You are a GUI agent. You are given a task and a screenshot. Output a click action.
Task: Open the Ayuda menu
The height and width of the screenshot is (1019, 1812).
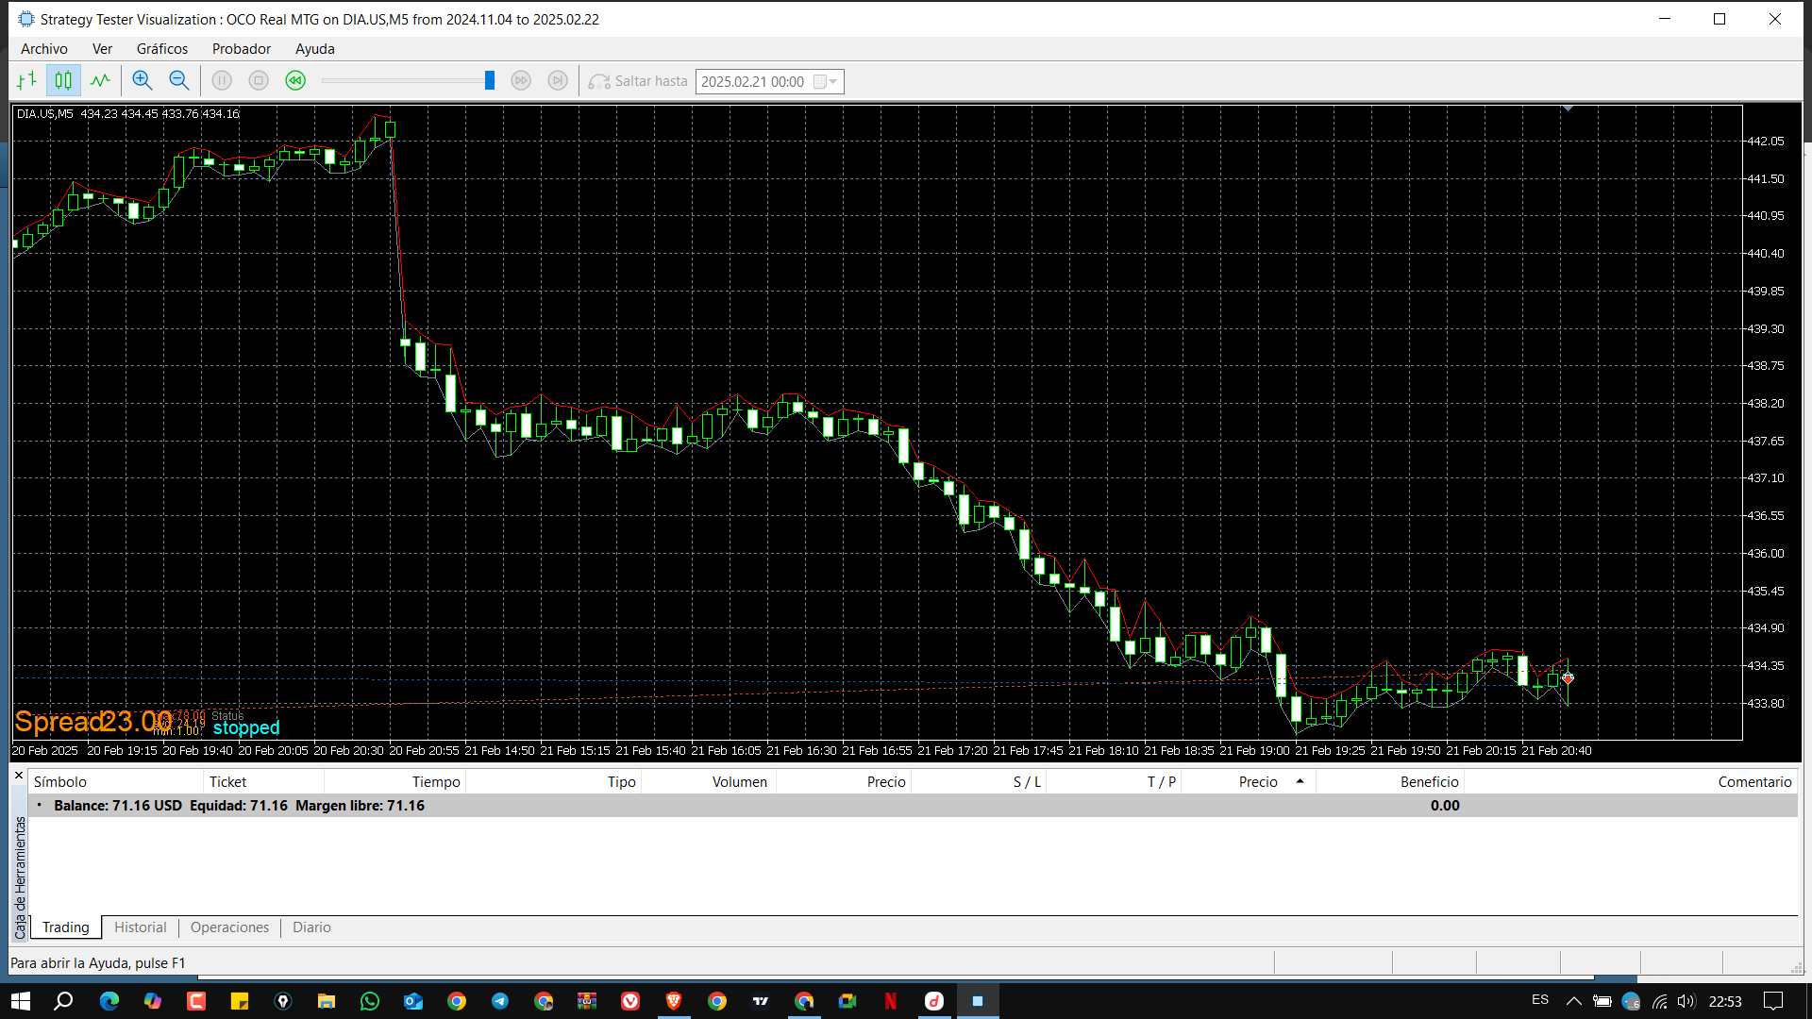tap(315, 49)
